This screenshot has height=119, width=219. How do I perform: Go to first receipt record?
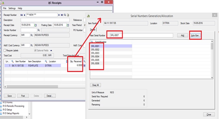[x=22, y=15]
